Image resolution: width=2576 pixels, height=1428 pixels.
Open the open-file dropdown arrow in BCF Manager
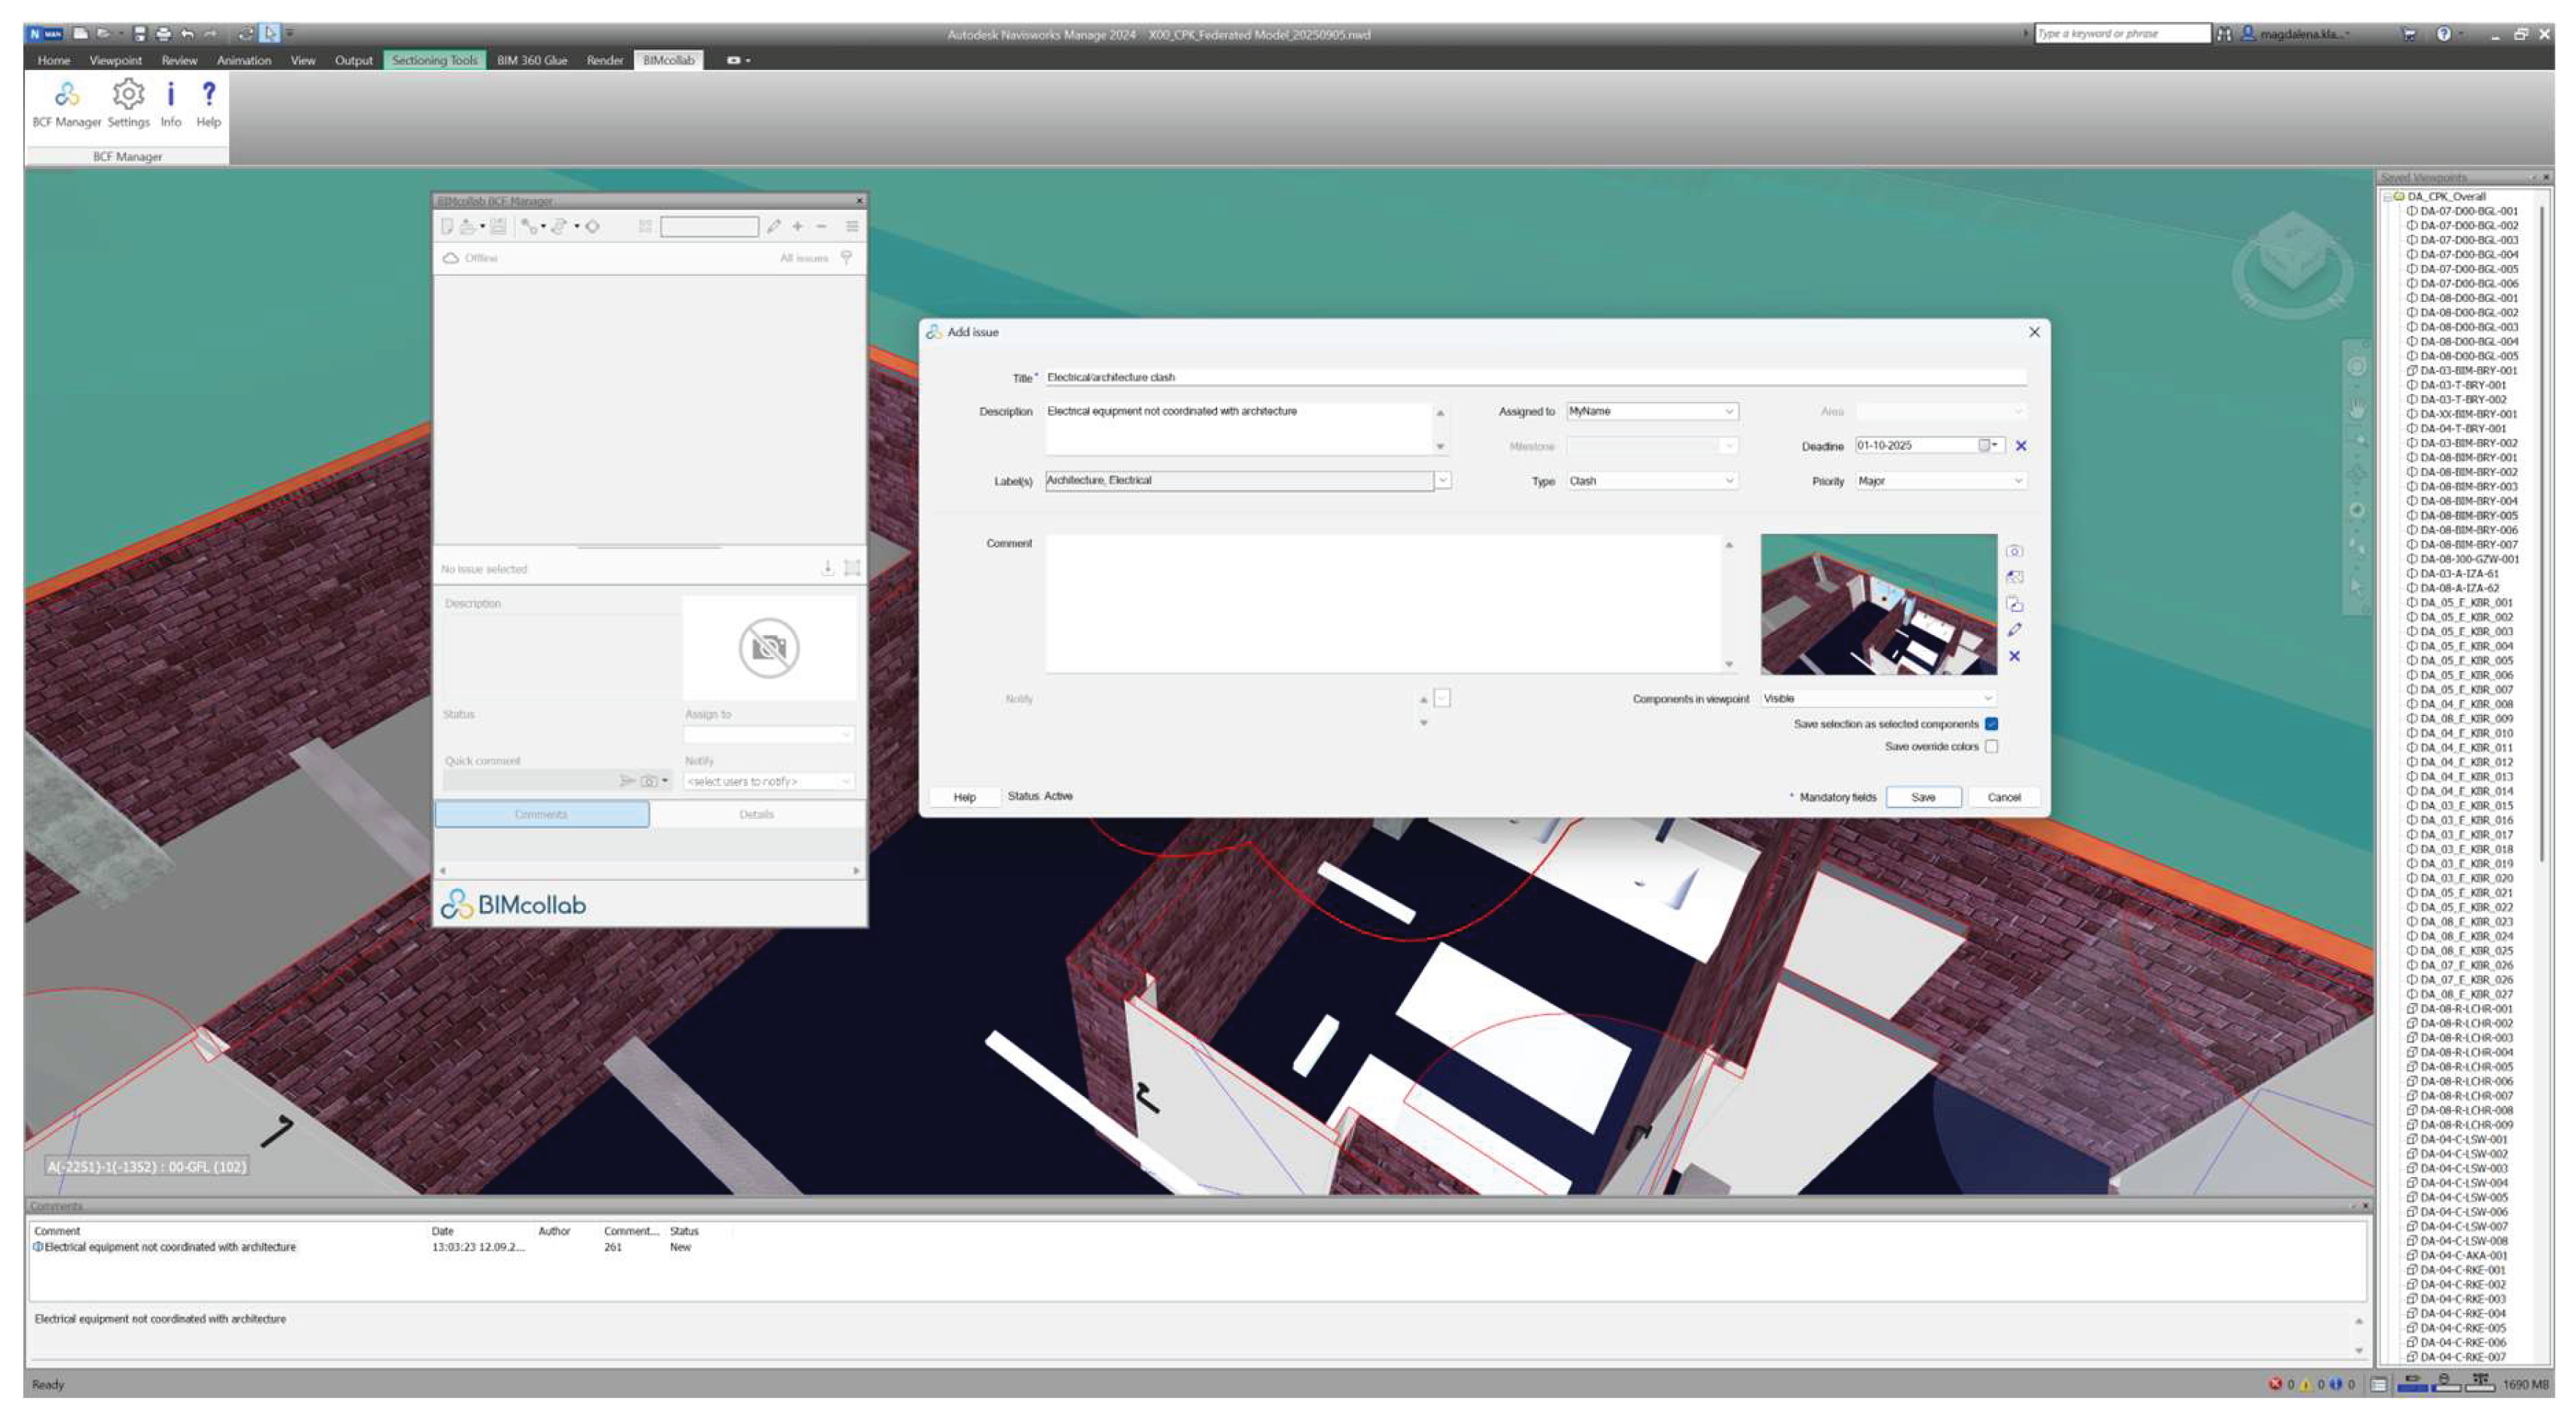tap(482, 227)
